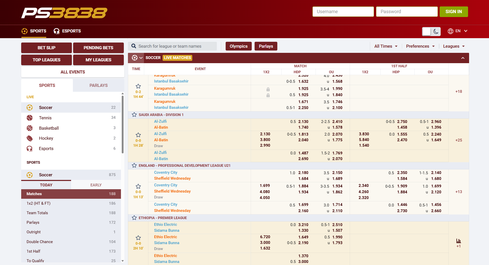489x265 pixels.
Task: Click the Parlays button in toolbar
Action: pyautogui.click(x=266, y=46)
